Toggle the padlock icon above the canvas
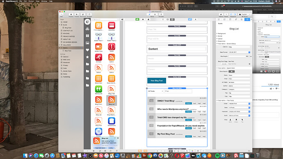The width and height of the screenshot is (283, 159). tap(148, 19)
